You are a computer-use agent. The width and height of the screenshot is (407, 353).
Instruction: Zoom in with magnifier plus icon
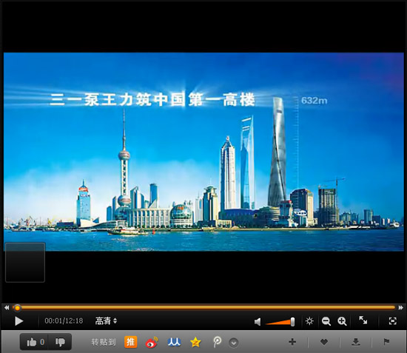[x=342, y=321]
